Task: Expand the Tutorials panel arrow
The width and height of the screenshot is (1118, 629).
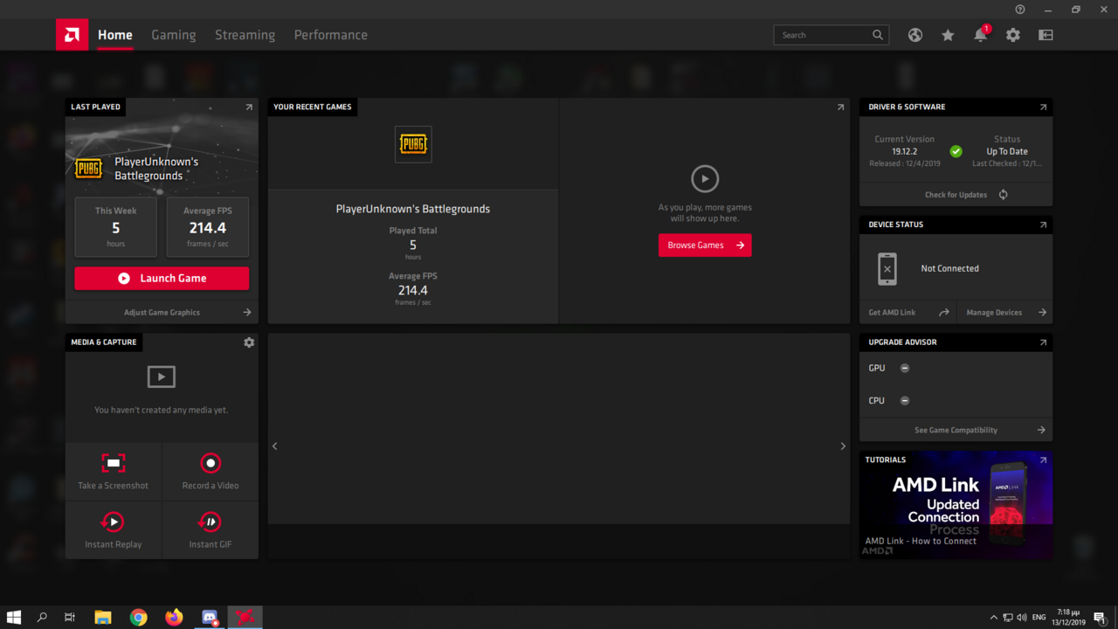Action: coord(1043,460)
